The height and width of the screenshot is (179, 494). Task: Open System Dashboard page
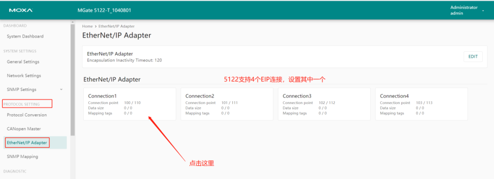(25, 37)
